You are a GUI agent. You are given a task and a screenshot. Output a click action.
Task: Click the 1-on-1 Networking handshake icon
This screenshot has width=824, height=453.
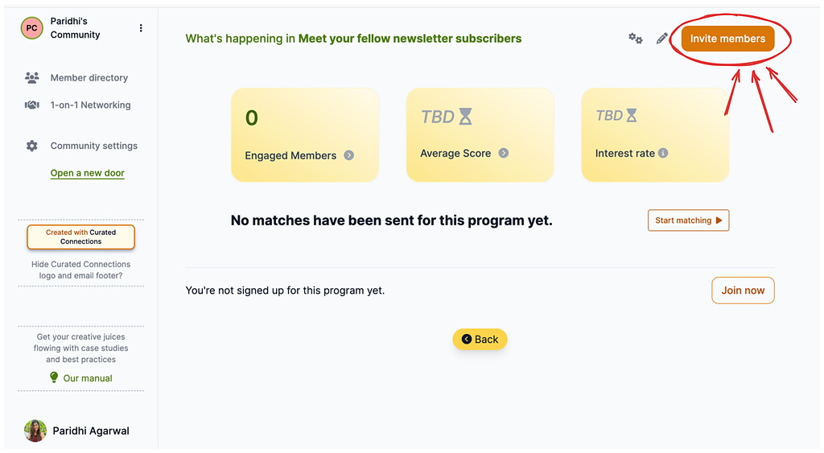click(x=32, y=105)
